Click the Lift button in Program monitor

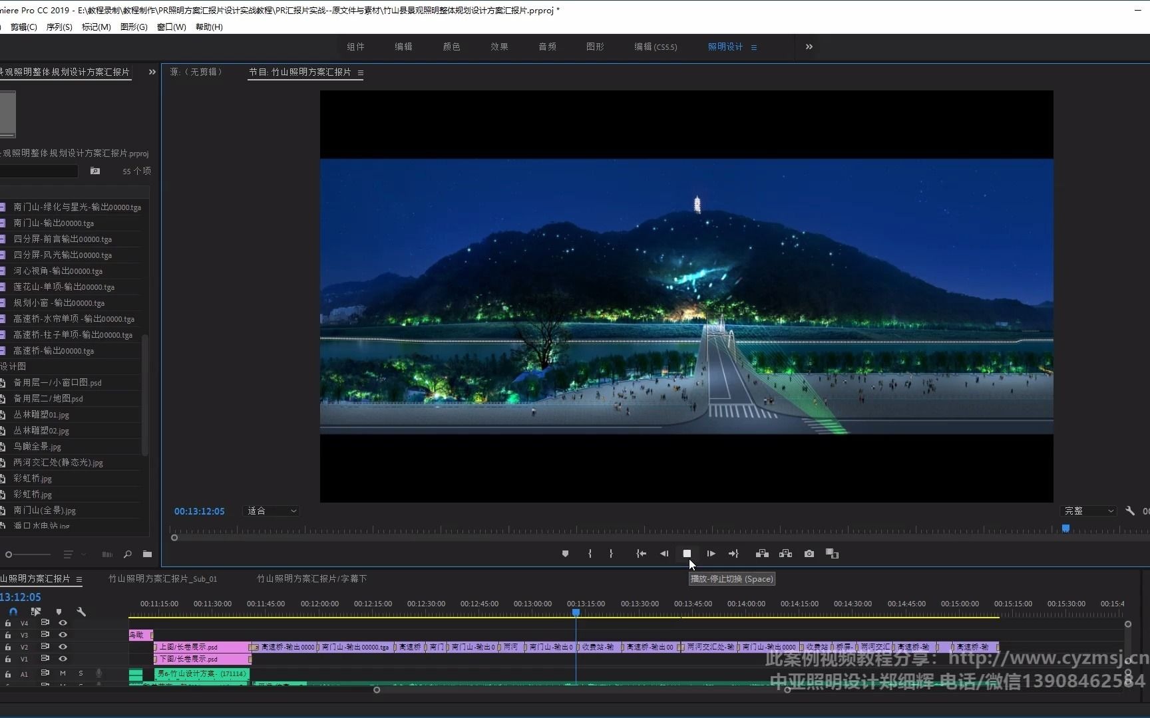pos(762,554)
